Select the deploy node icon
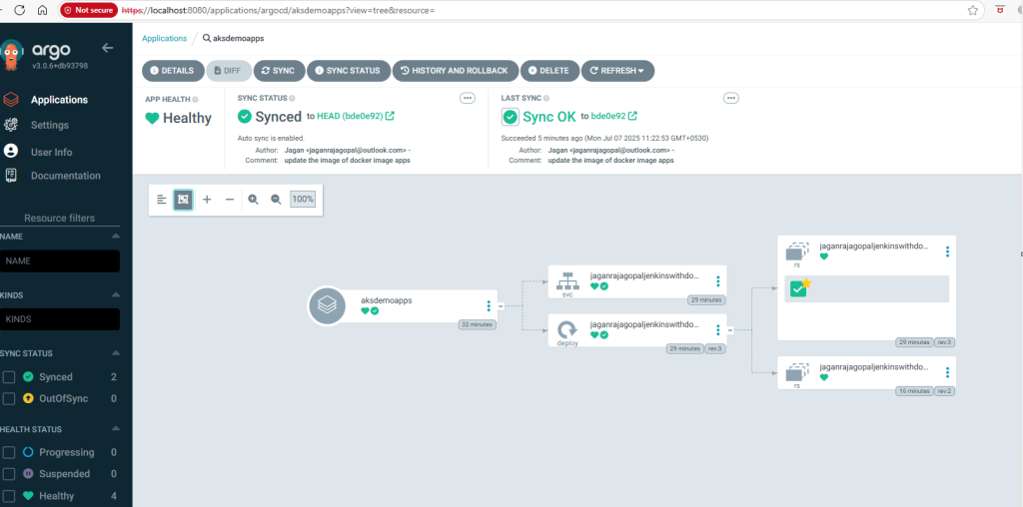The width and height of the screenshot is (1023, 507). 567,329
